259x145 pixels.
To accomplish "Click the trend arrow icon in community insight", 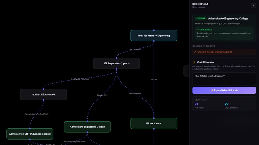I will tap(195, 52).
